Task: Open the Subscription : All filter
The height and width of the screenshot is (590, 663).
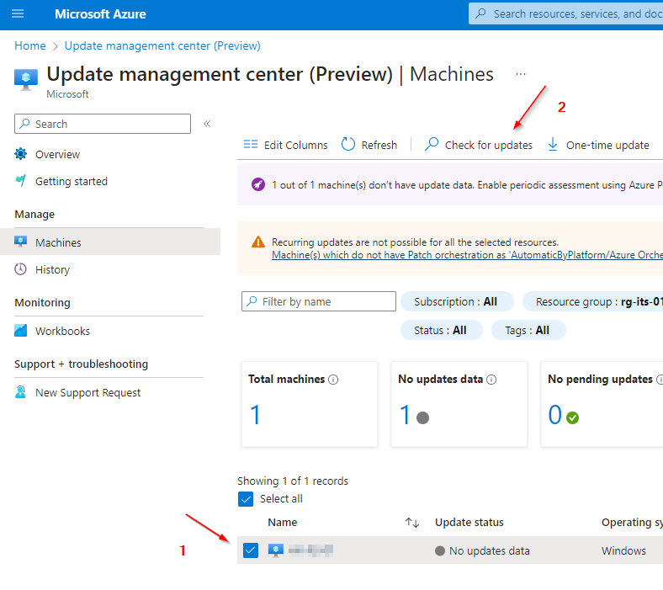Action: (x=457, y=301)
